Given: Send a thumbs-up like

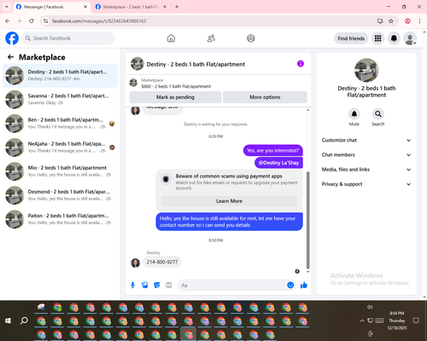Looking at the screenshot, I should (x=304, y=285).
